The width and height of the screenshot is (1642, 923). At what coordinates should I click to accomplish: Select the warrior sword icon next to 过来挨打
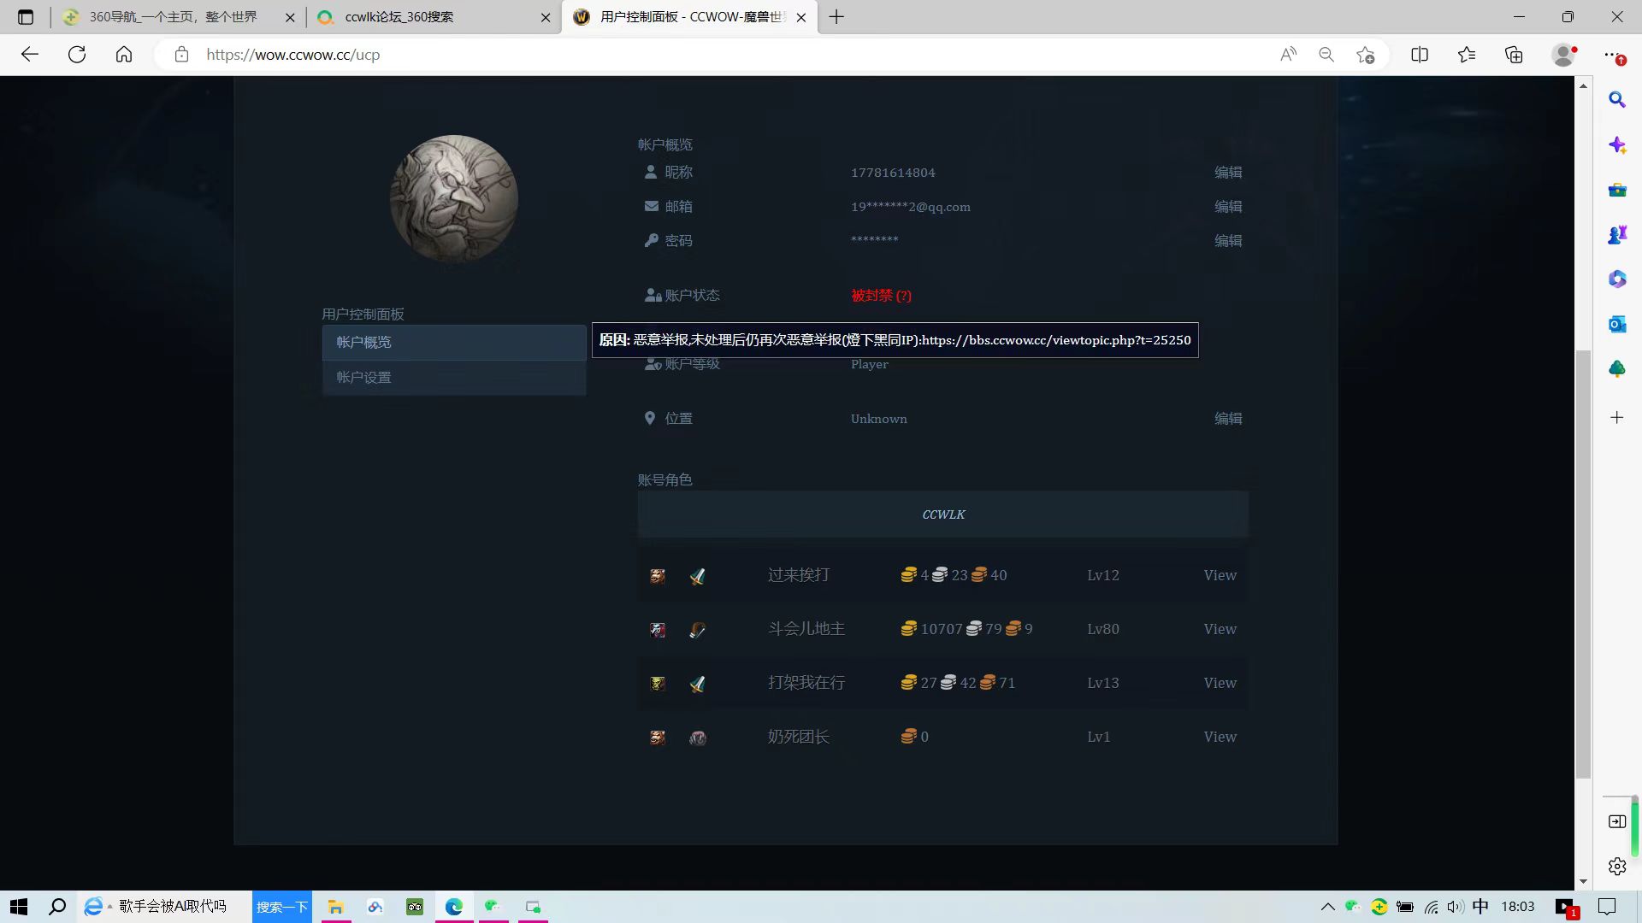coord(697,576)
